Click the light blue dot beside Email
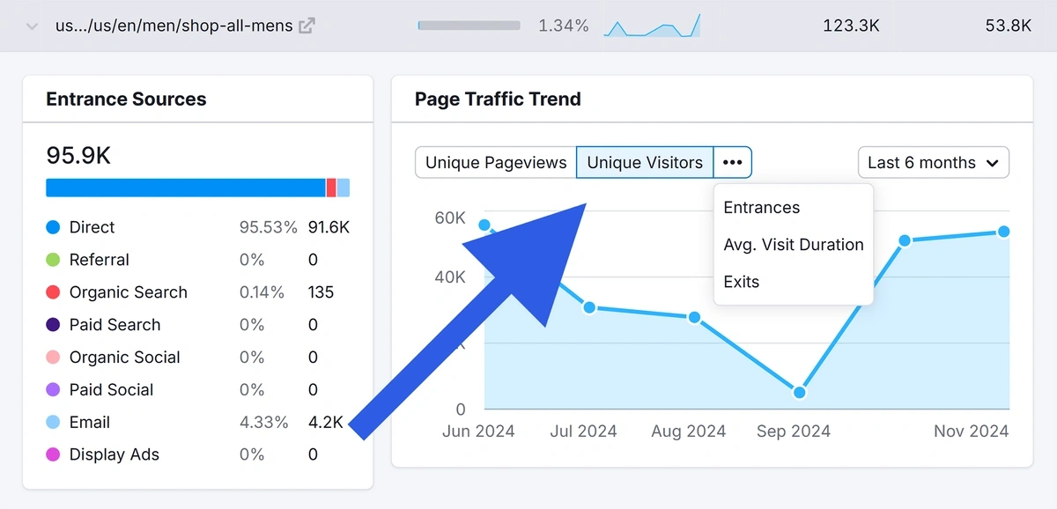The width and height of the screenshot is (1057, 509). click(52, 422)
